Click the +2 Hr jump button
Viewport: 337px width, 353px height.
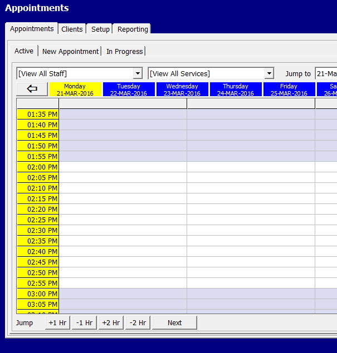click(x=111, y=322)
